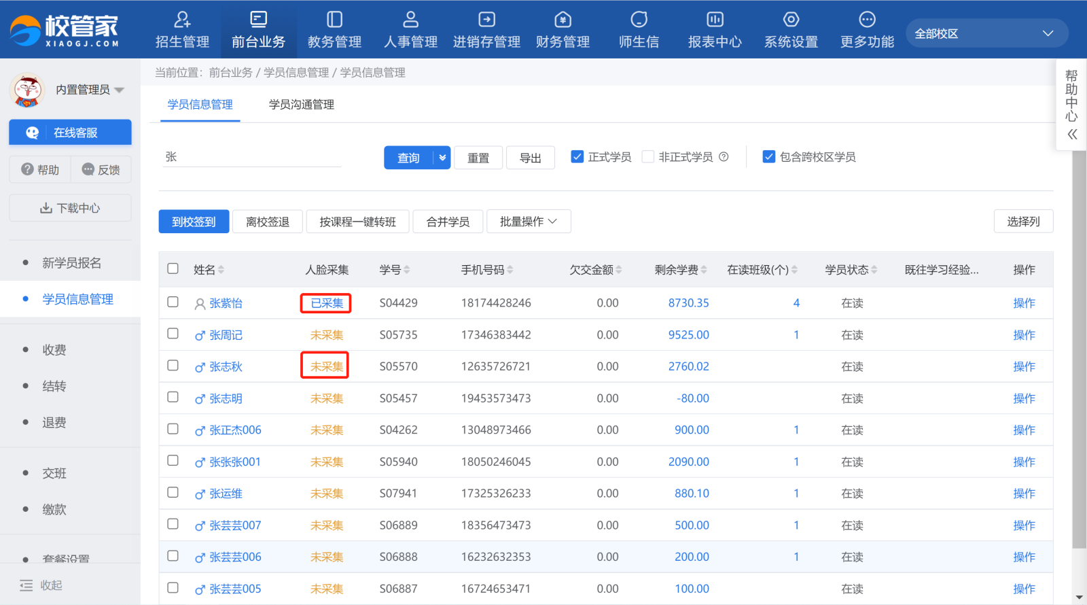The height and width of the screenshot is (605, 1087).
Task: Click 离校签退 button
Action: [268, 222]
